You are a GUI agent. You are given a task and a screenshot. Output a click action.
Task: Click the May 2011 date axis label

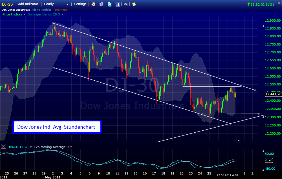click(x=53, y=177)
